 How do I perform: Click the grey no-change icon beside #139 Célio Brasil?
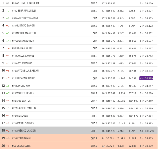[x=7, y=138]
